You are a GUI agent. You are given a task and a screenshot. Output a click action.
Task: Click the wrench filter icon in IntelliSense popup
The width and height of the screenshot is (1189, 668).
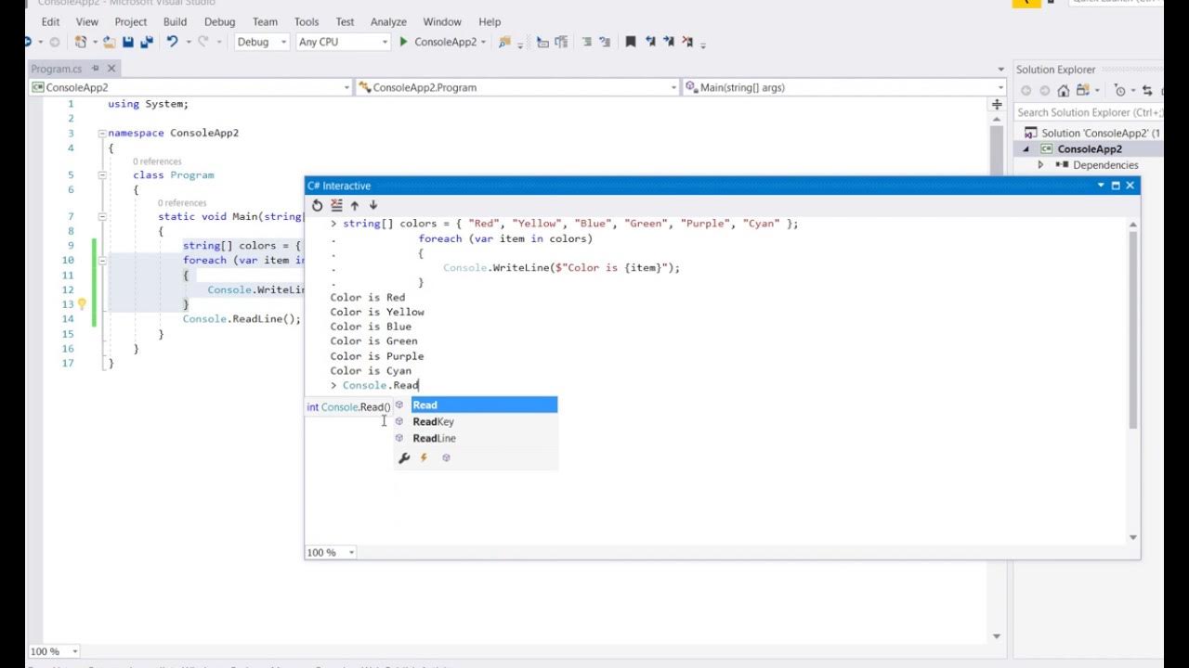pyautogui.click(x=404, y=457)
